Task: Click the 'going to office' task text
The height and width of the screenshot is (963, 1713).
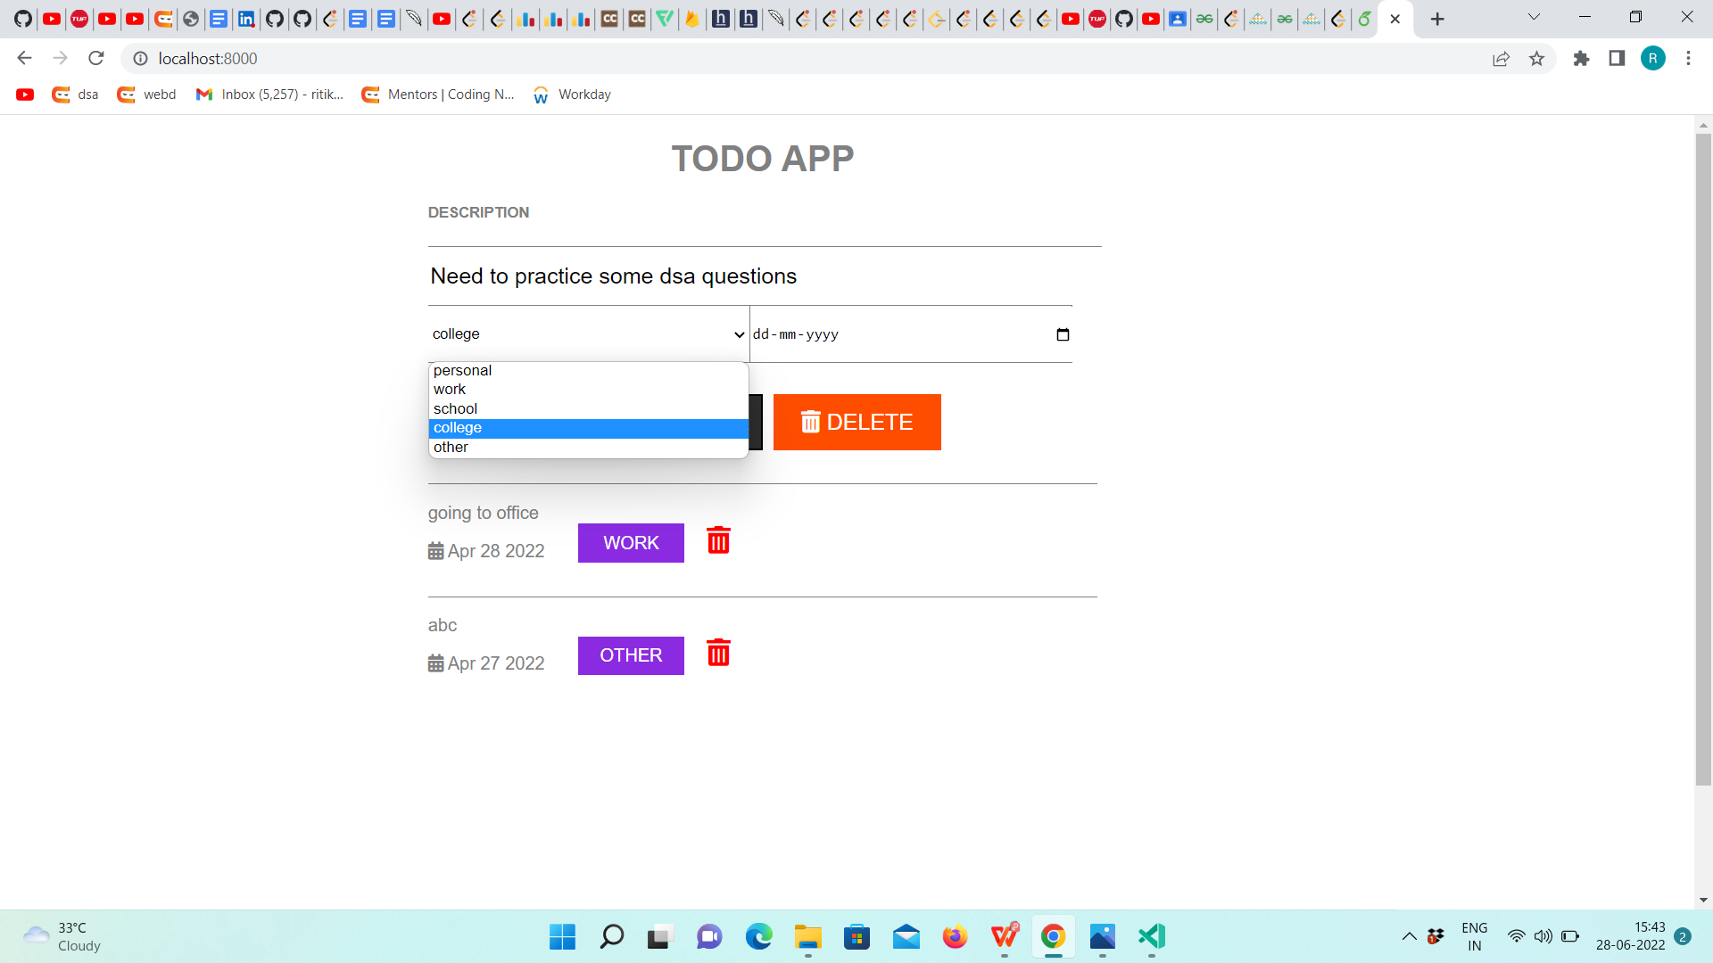Action: (x=483, y=513)
